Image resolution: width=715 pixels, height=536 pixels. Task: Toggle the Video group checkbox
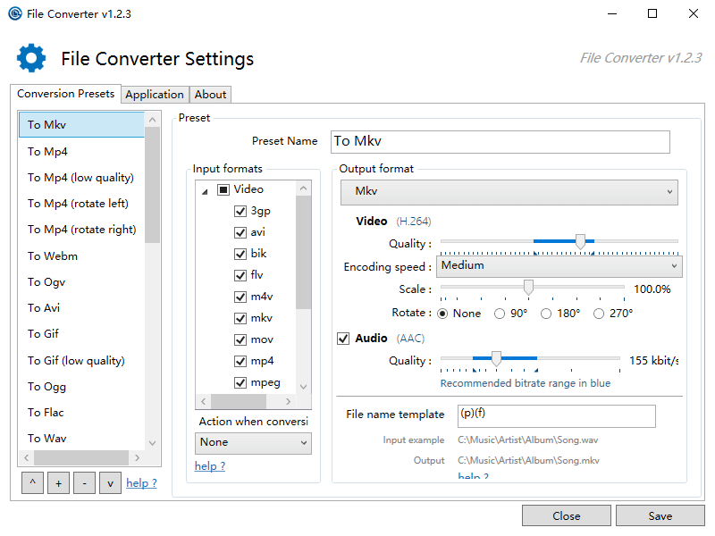[223, 189]
